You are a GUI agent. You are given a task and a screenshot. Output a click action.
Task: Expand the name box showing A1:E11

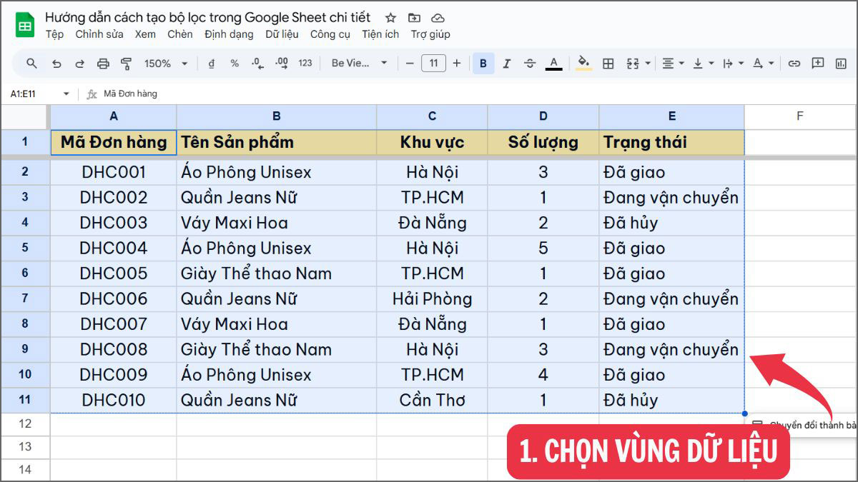coord(66,93)
